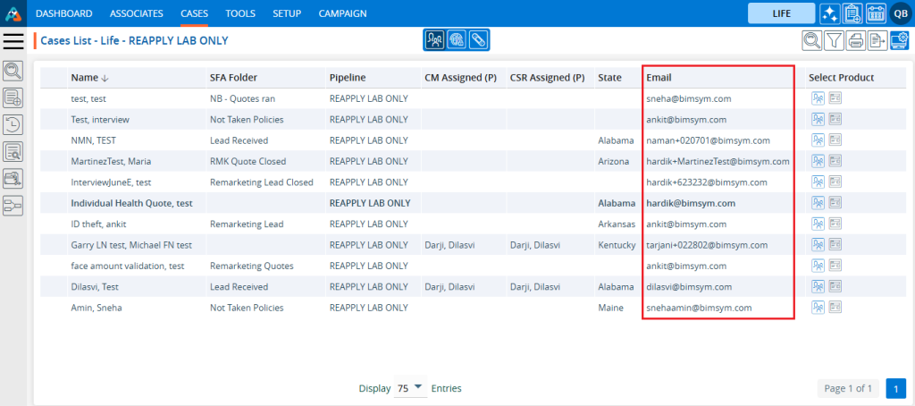Click the page 1 pagination button
The image size is (915, 406).
(895, 389)
